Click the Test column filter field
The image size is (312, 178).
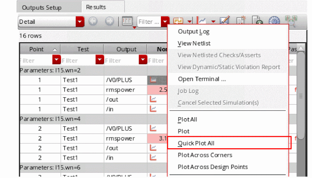(79, 60)
